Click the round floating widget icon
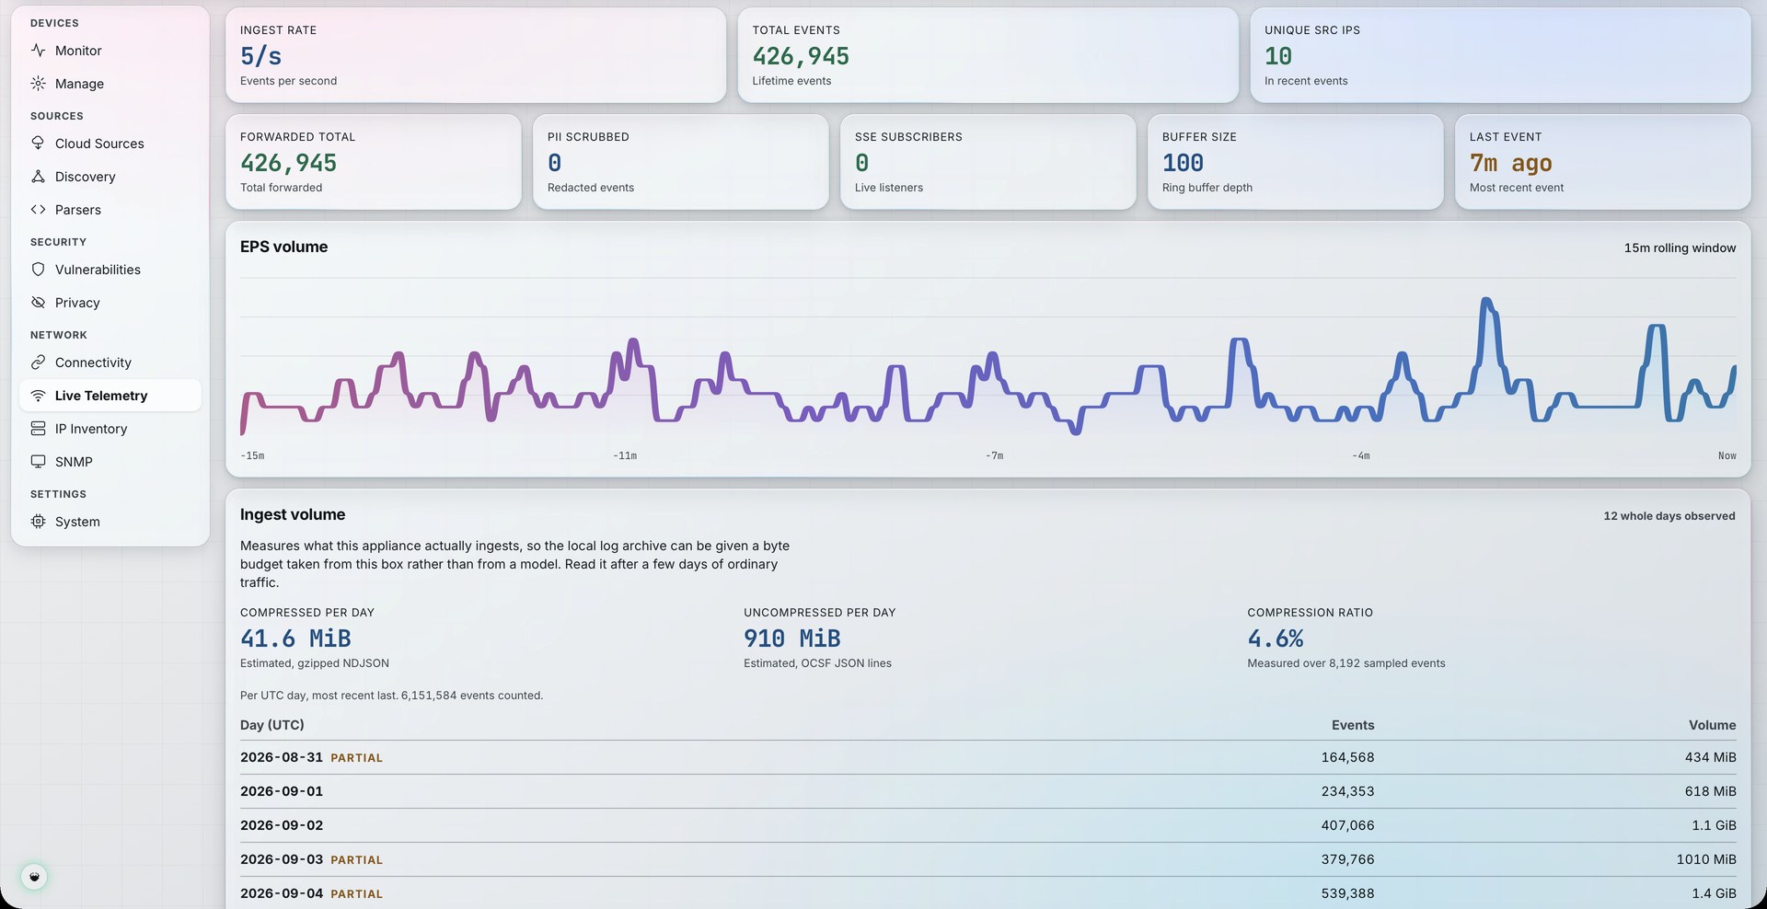Viewport: 1767px width, 909px height. (x=34, y=877)
